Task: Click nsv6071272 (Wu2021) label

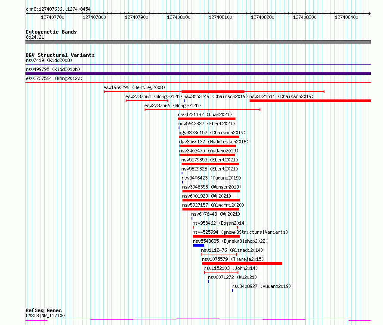Action: click(x=232, y=277)
